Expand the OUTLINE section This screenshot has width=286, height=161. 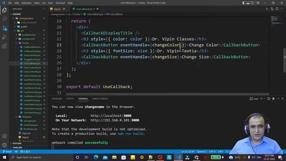click(x=17, y=143)
